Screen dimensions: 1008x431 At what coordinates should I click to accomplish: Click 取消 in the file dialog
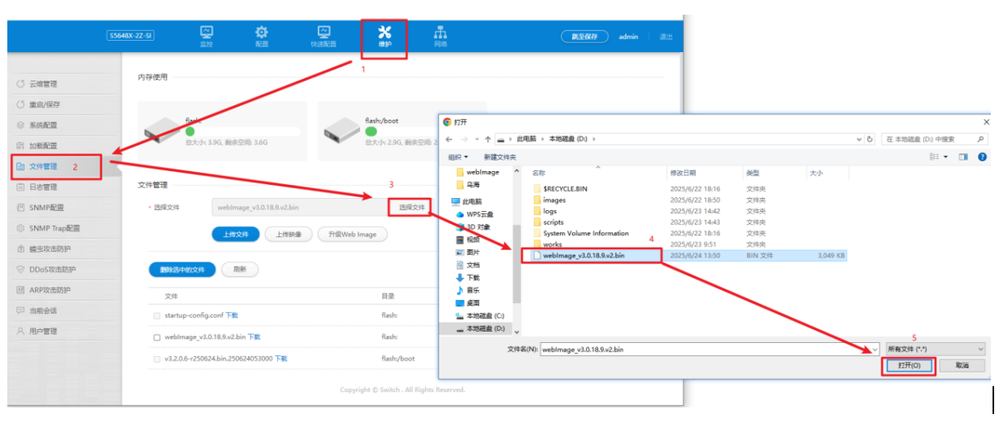(962, 366)
